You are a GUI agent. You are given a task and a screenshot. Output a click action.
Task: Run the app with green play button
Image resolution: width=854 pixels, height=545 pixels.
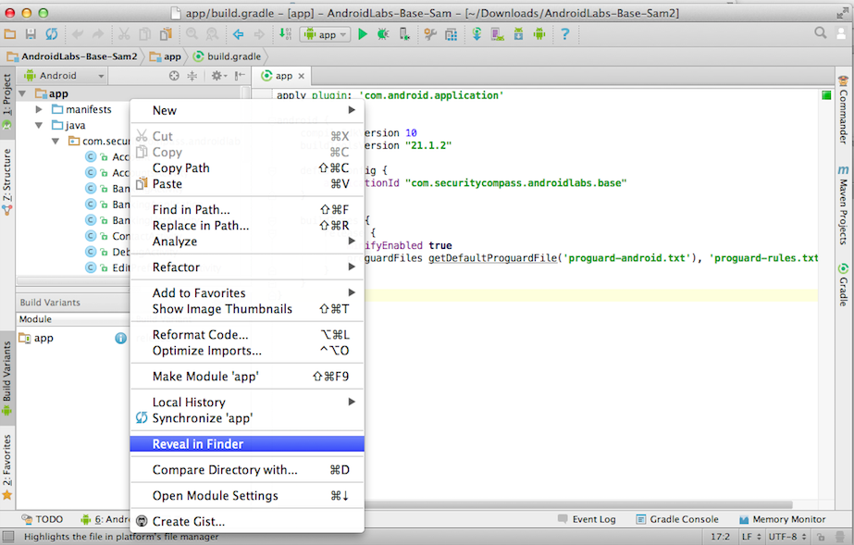(363, 34)
